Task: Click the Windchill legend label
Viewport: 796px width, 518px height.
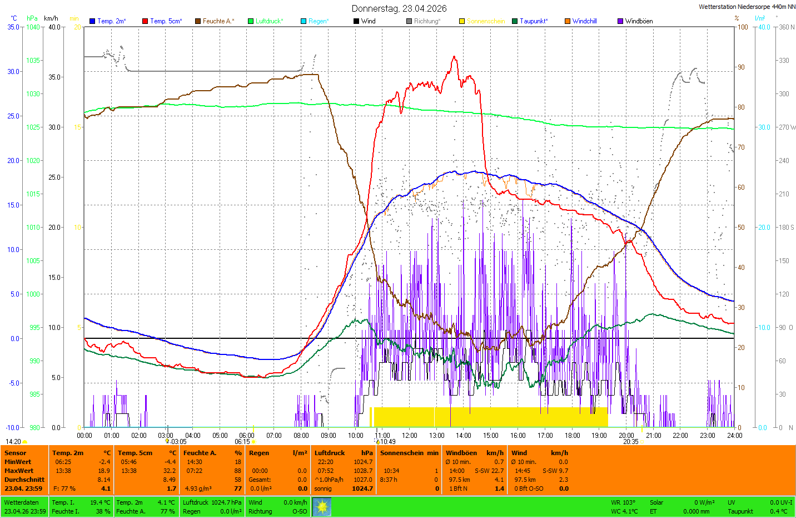Action: [584, 21]
